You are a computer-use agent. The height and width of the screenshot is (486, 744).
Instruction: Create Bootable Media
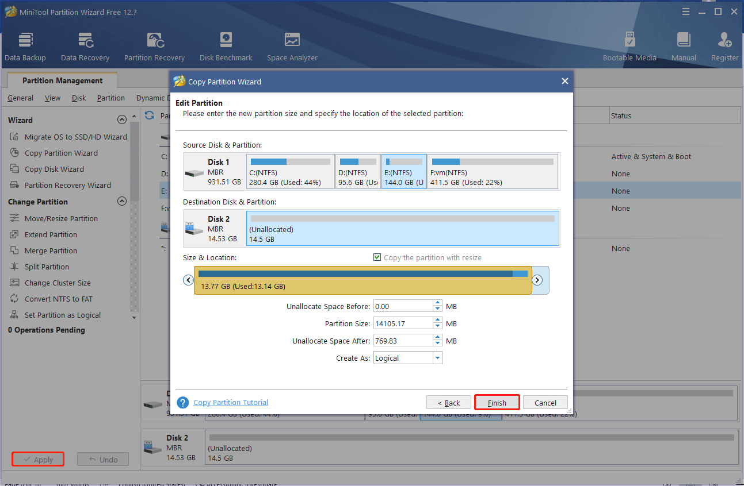tap(629, 47)
